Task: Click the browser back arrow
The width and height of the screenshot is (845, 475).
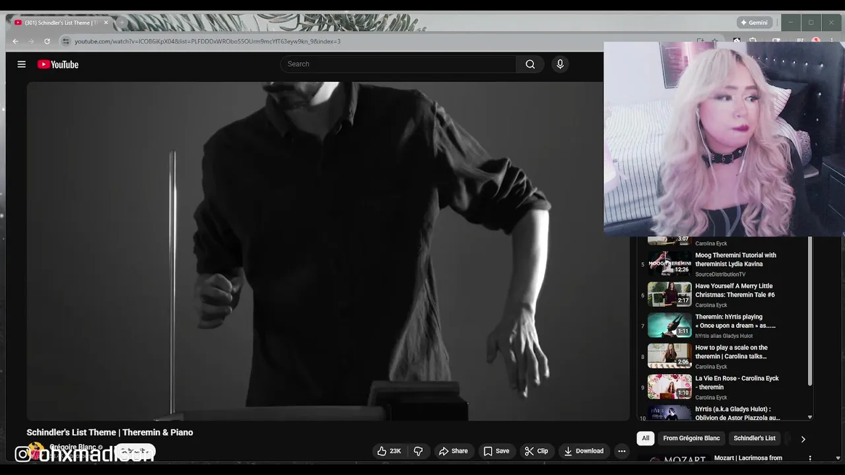Action: pos(15,41)
